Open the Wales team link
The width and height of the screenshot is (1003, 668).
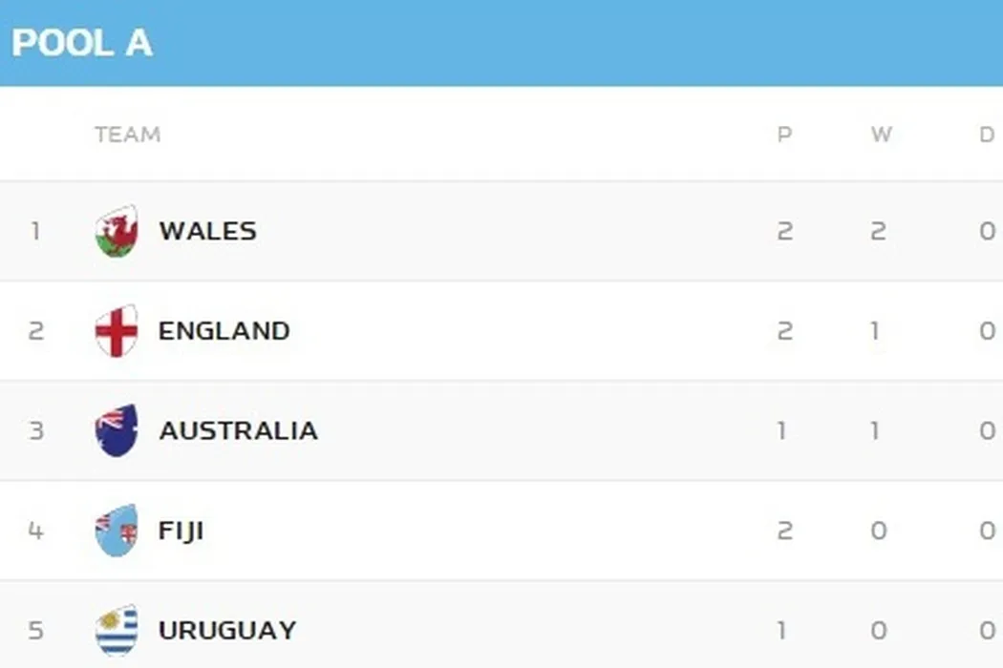(207, 231)
